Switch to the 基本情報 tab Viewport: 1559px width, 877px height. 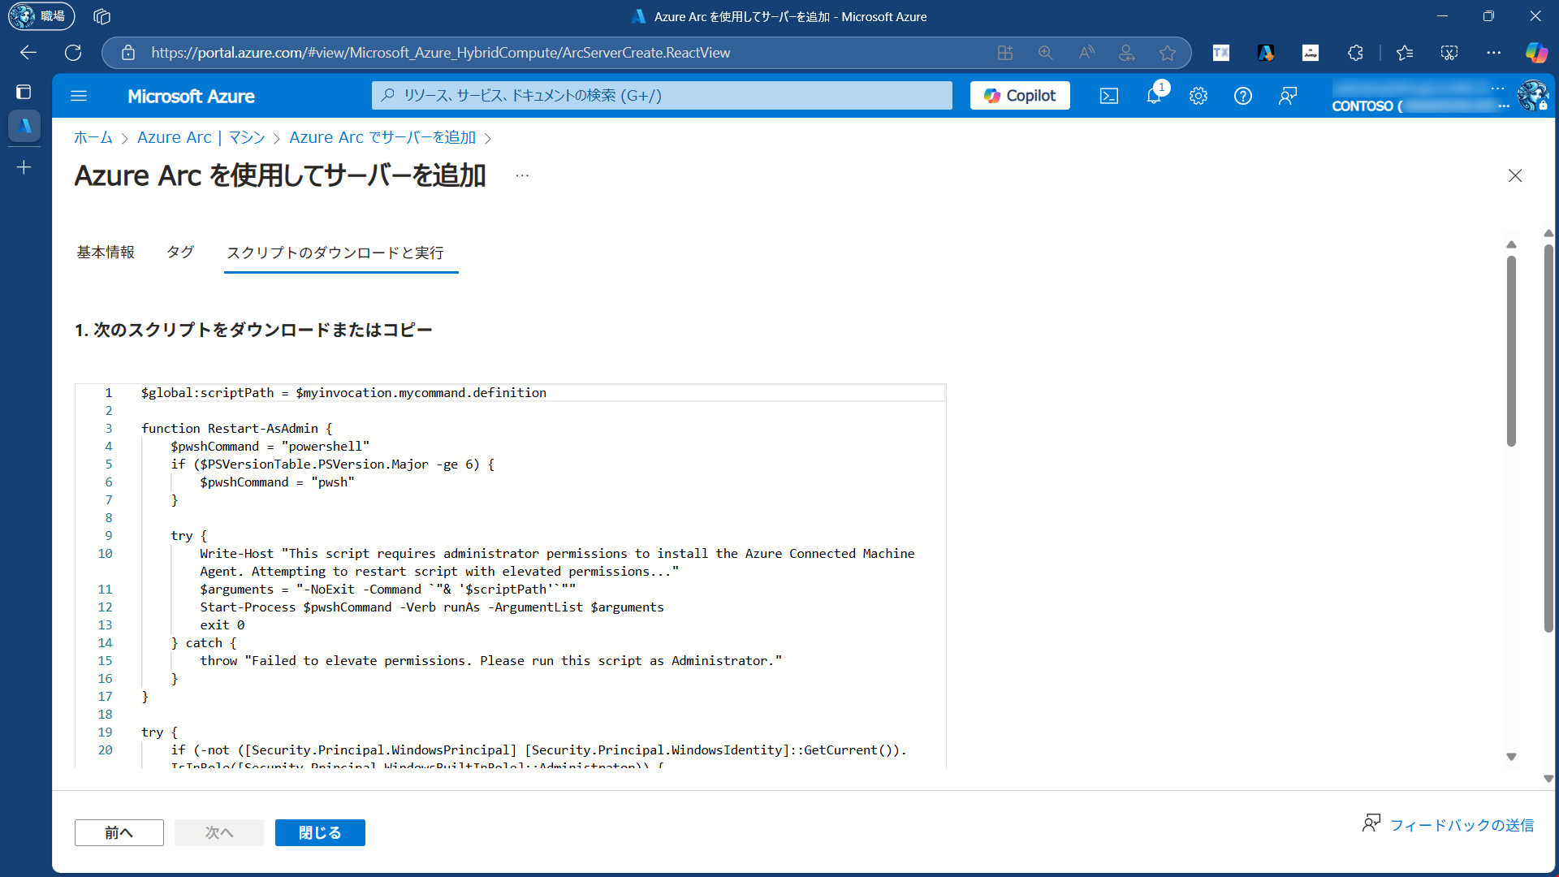point(106,253)
